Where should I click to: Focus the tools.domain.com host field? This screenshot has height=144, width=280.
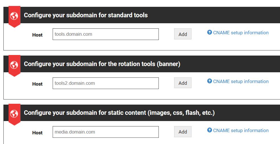(x=106, y=34)
